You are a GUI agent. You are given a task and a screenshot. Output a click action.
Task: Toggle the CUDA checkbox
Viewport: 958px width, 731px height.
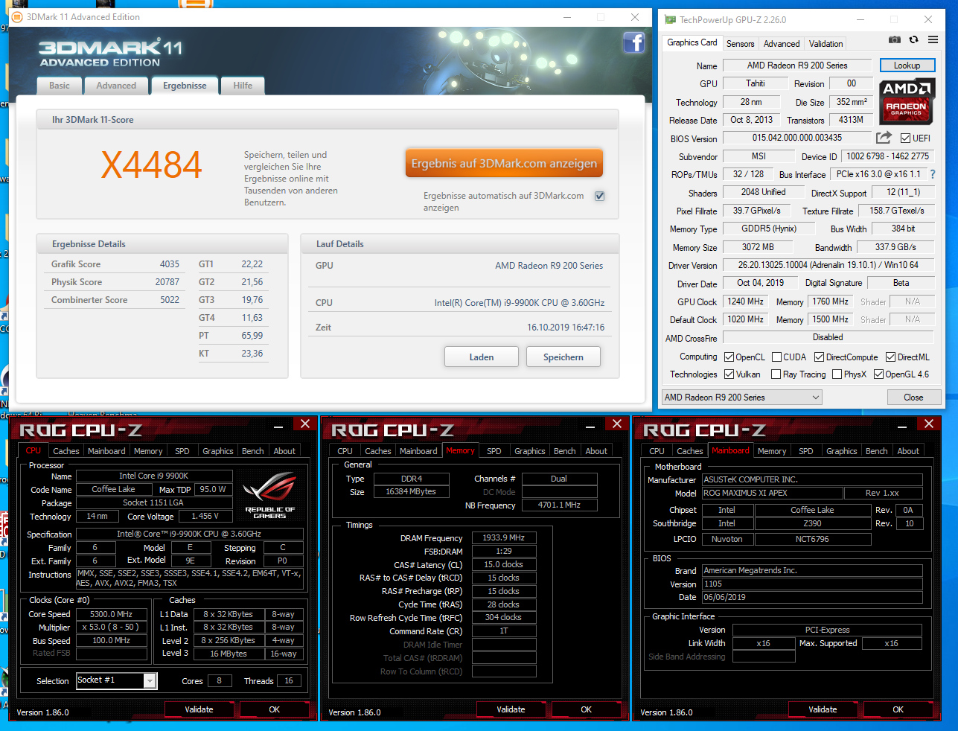776,357
